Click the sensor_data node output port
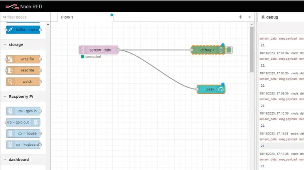Image resolution: width=304 pixels, height=170 pixels. [x=118, y=50]
